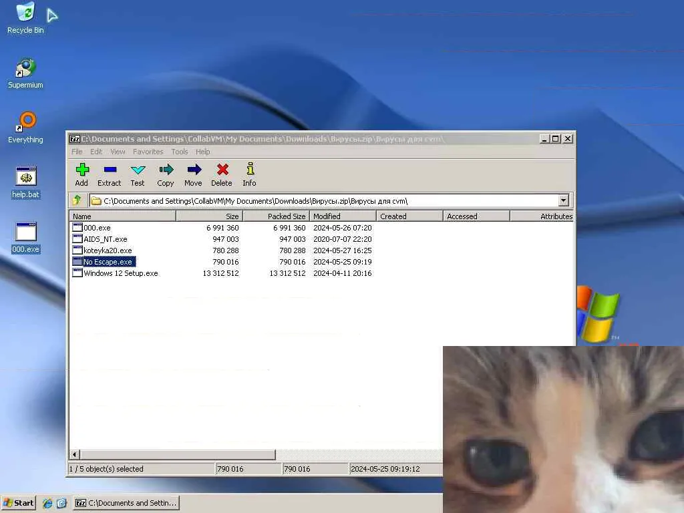Click the packed size 780 288 cell
The height and width of the screenshot is (513, 684).
(x=293, y=250)
